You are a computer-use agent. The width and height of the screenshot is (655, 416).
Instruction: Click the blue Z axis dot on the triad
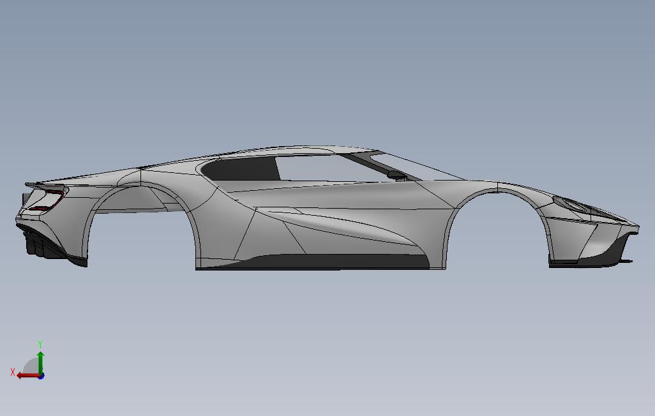point(41,376)
